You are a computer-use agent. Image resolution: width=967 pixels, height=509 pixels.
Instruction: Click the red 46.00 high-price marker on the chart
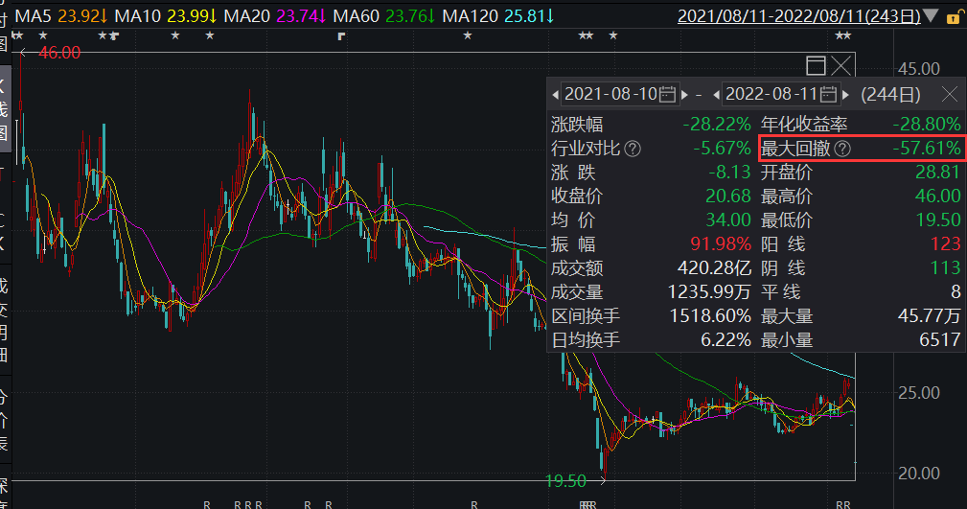click(59, 53)
